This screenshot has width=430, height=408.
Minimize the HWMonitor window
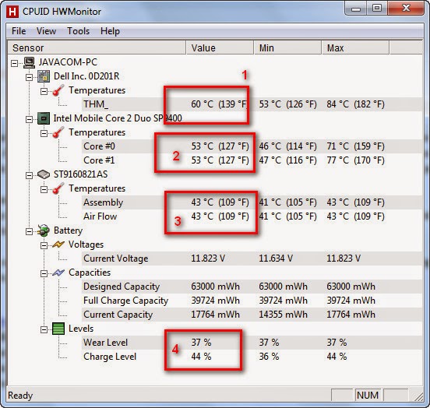coord(356,9)
